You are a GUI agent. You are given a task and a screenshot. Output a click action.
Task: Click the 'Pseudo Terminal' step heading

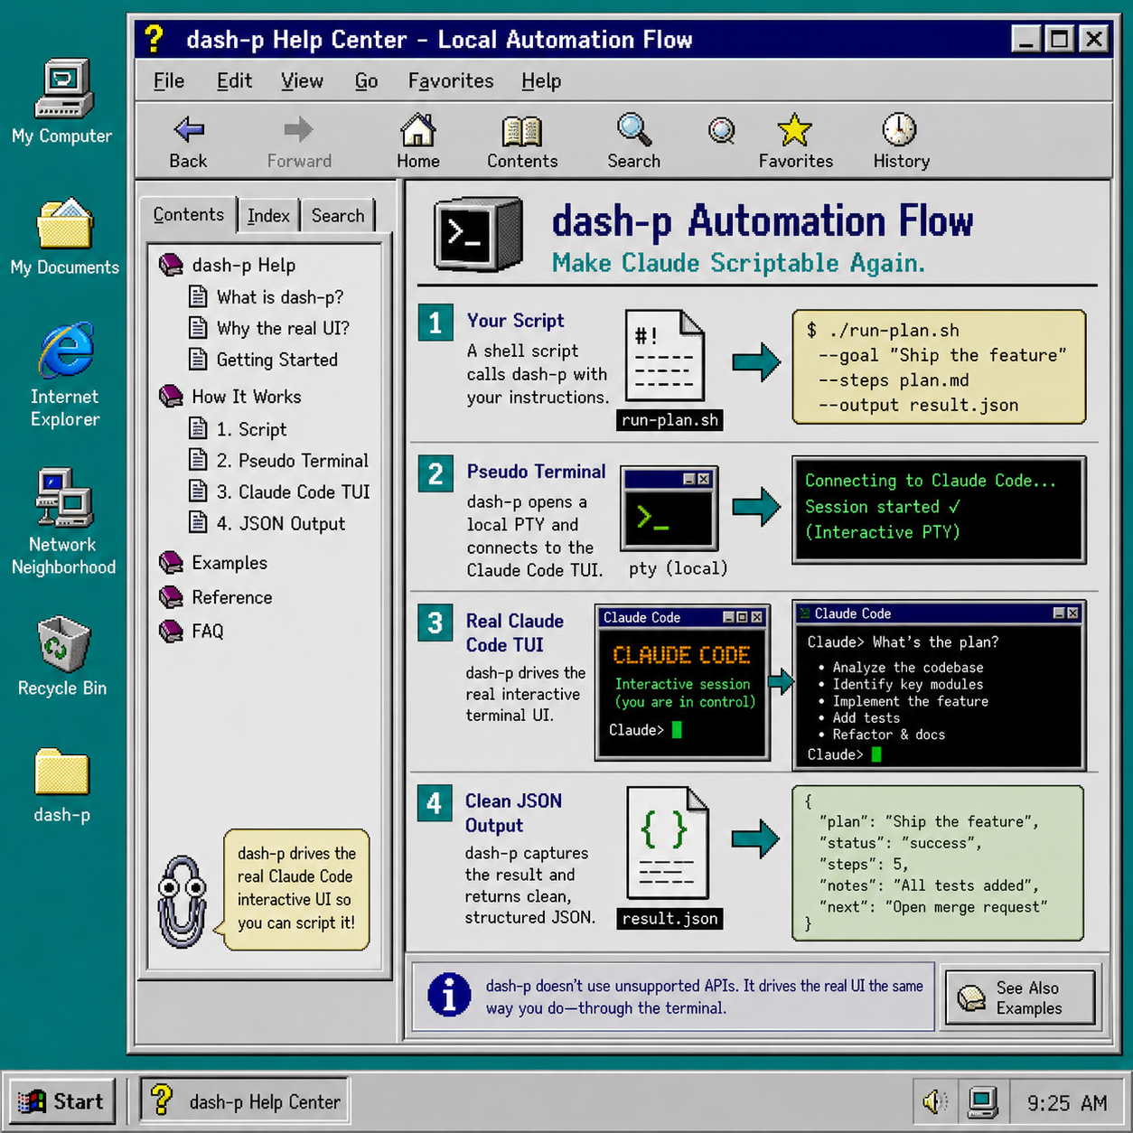pyautogui.click(x=536, y=471)
